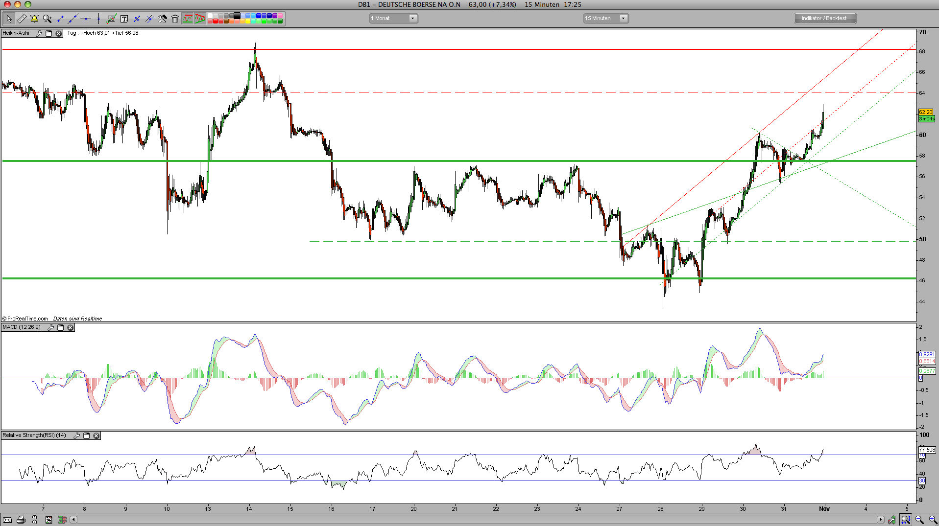
Task: Nudge the chart scrollbar right with the arrow
Action: (880, 520)
